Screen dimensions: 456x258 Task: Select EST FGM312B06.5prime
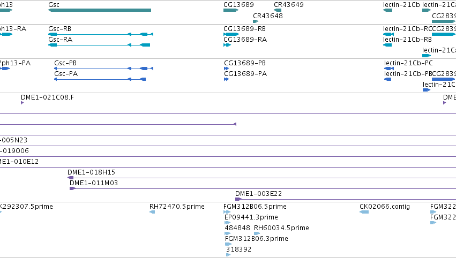(x=227, y=212)
